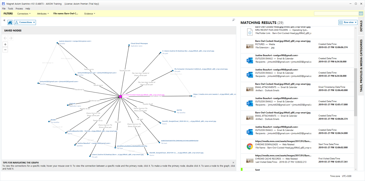The height and width of the screenshot is (181, 365).
Task: Click the matching results vertical scrollbar
Action: coord(355,92)
